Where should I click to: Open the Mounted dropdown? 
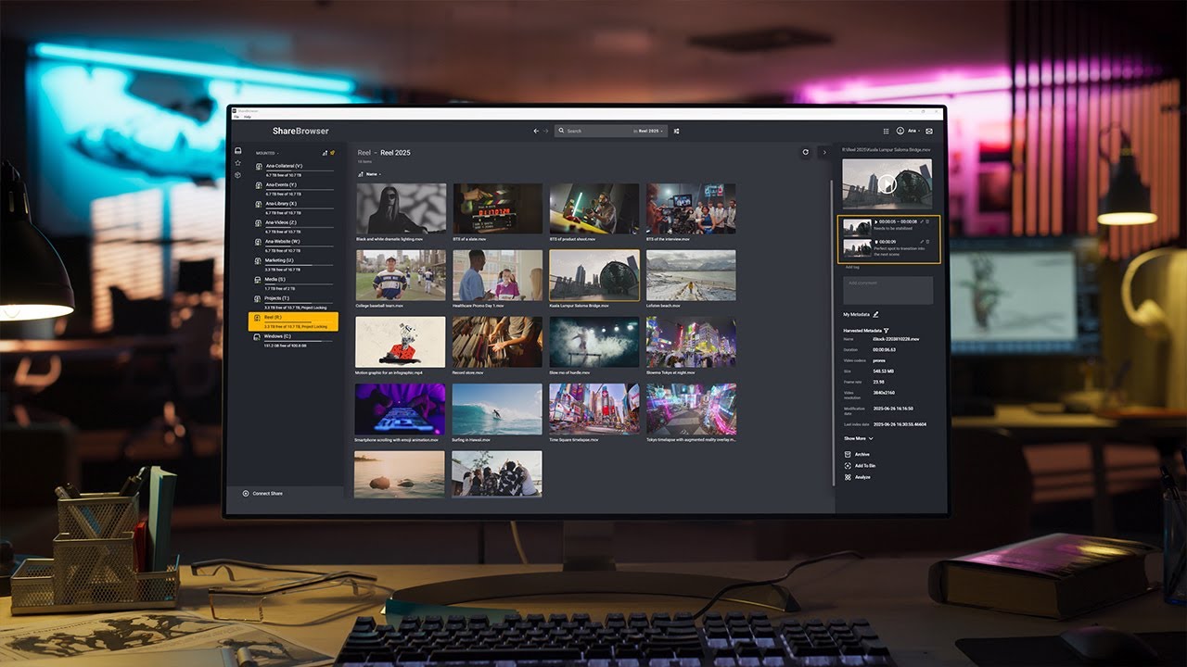click(268, 153)
